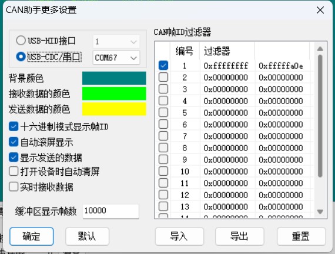
Task: Select row 2 first filter value cell
Action: [x=226, y=78]
